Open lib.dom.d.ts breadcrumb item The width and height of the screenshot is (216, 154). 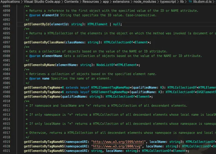202,2
